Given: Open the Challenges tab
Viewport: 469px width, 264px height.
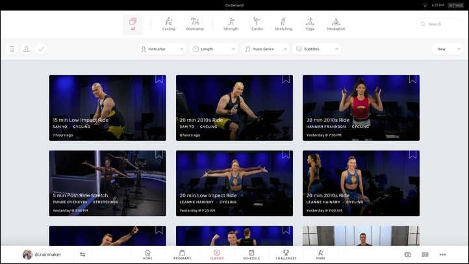Looking at the screenshot, I should click(x=286, y=255).
